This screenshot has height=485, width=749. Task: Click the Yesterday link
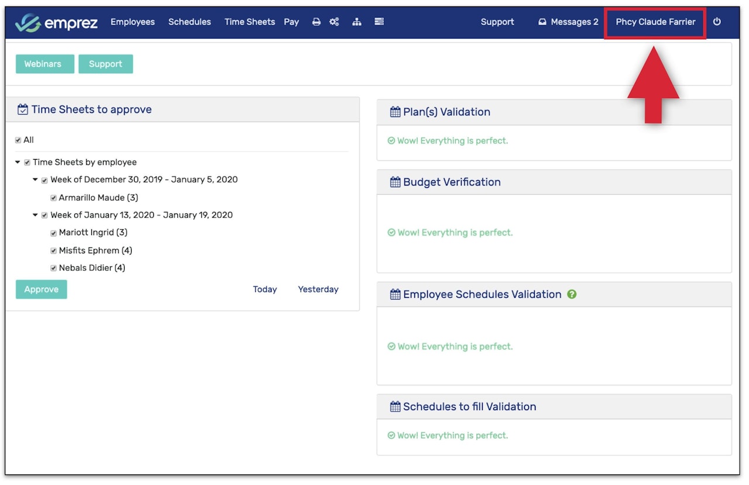click(318, 290)
